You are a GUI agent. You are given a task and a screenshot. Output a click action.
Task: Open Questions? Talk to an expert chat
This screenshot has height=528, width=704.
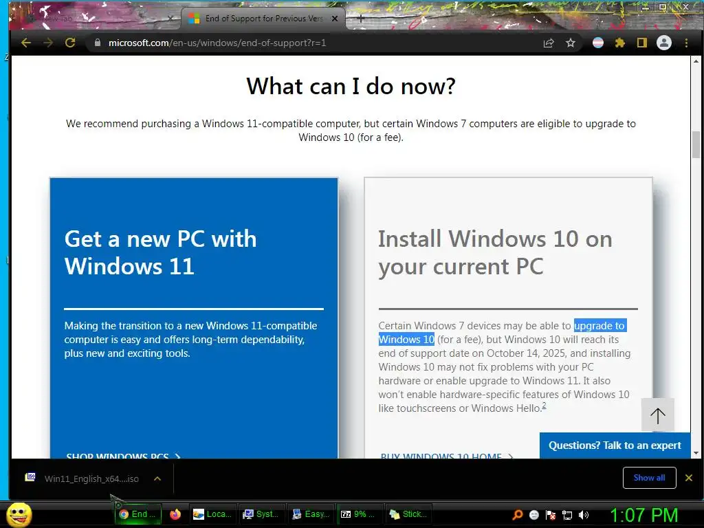[615, 445]
